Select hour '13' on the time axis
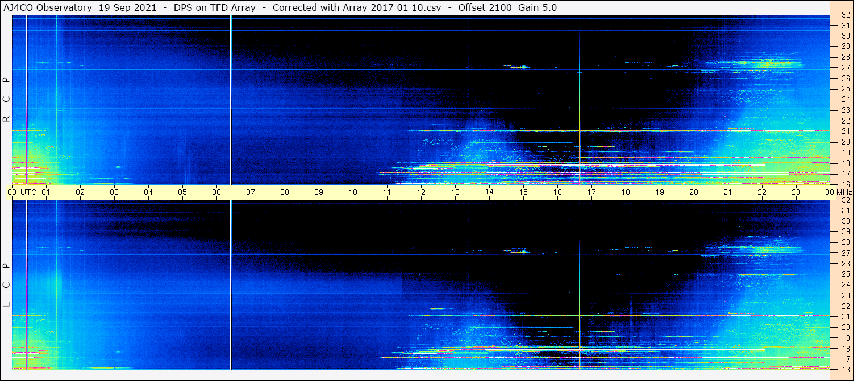The height and width of the screenshot is (381, 854). click(455, 192)
